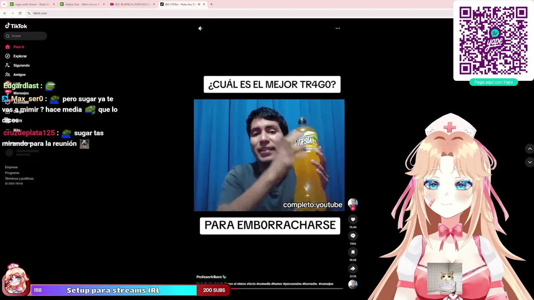Open the video more options menu

[x=338, y=28]
